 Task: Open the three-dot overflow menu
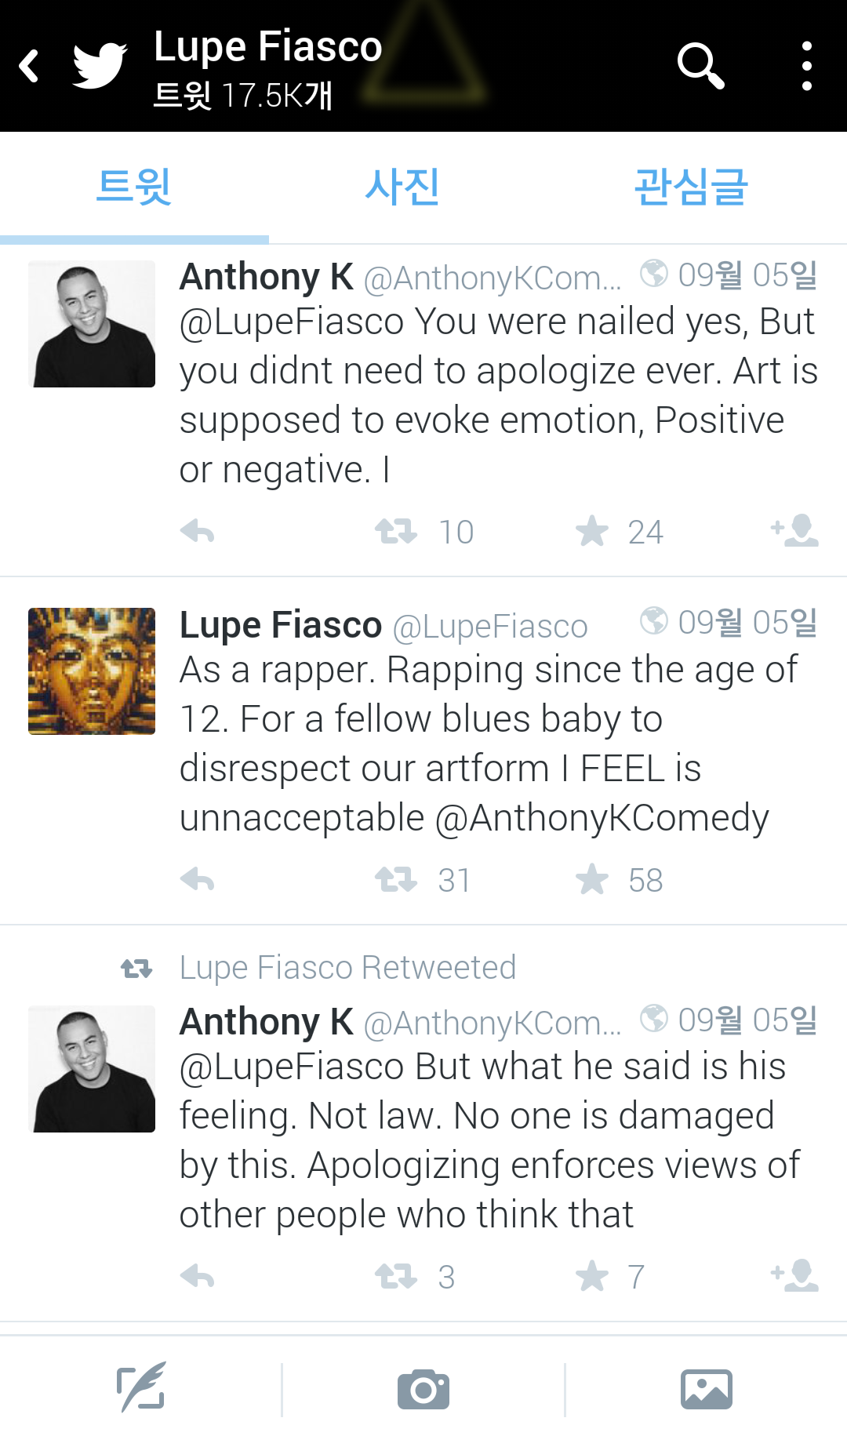[x=806, y=66]
